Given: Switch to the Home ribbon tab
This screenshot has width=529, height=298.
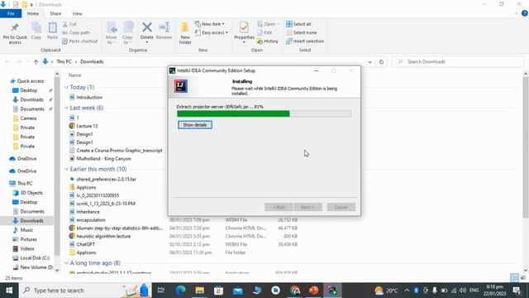Looking at the screenshot, I should click(x=33, y=13).
